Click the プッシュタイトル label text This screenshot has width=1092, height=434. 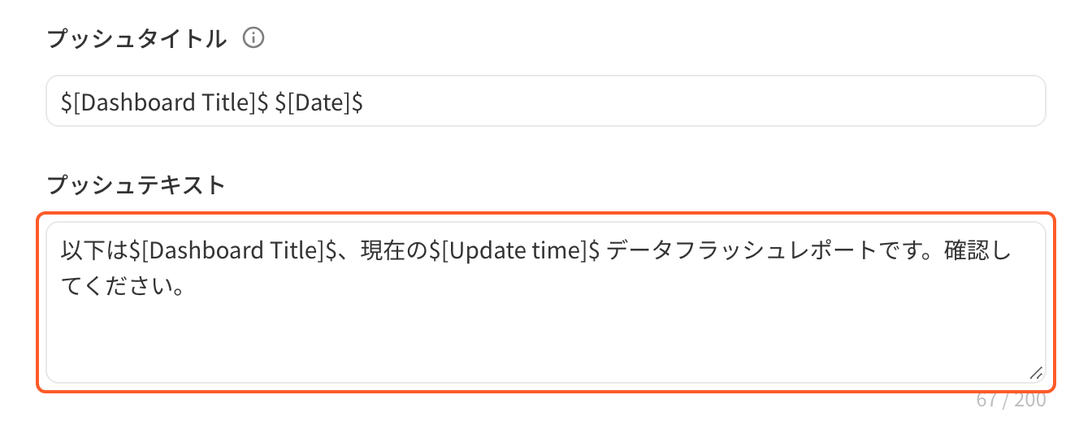pos(136,38)
